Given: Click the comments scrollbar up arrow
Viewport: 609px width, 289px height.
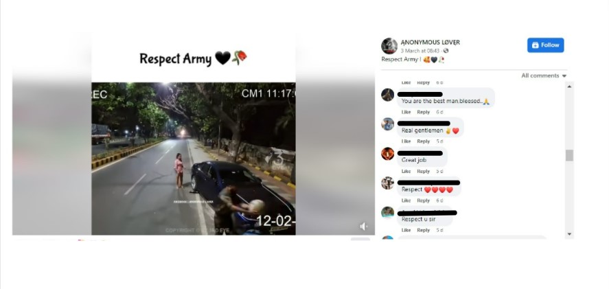Looking at the screenshot, I should [x=569, y=86].
